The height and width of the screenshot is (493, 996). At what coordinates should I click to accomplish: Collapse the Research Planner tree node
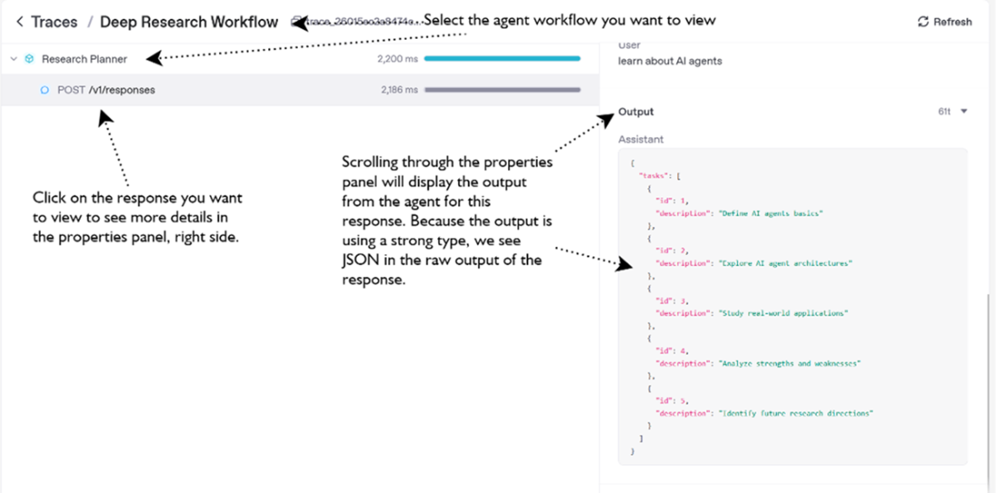(x=14, y=59)
